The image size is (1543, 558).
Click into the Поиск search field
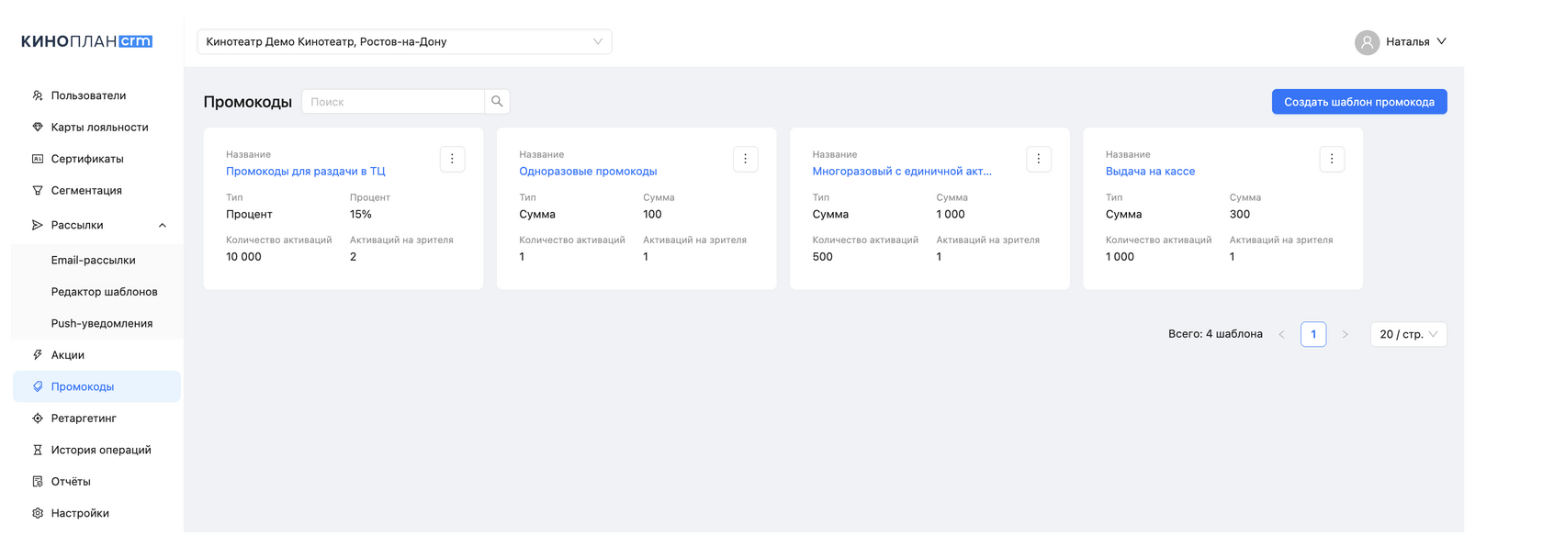point(393,102)
